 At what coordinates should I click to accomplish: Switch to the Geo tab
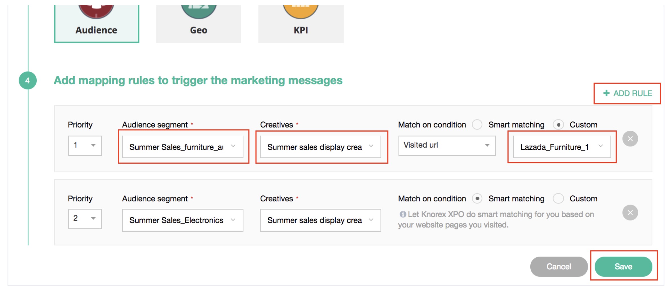coord(198,30)
